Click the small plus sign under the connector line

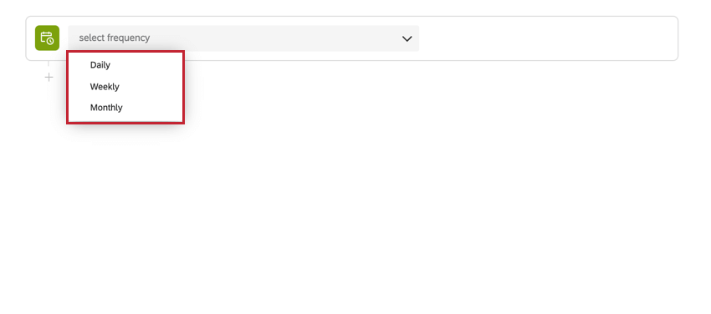[49, 78]
